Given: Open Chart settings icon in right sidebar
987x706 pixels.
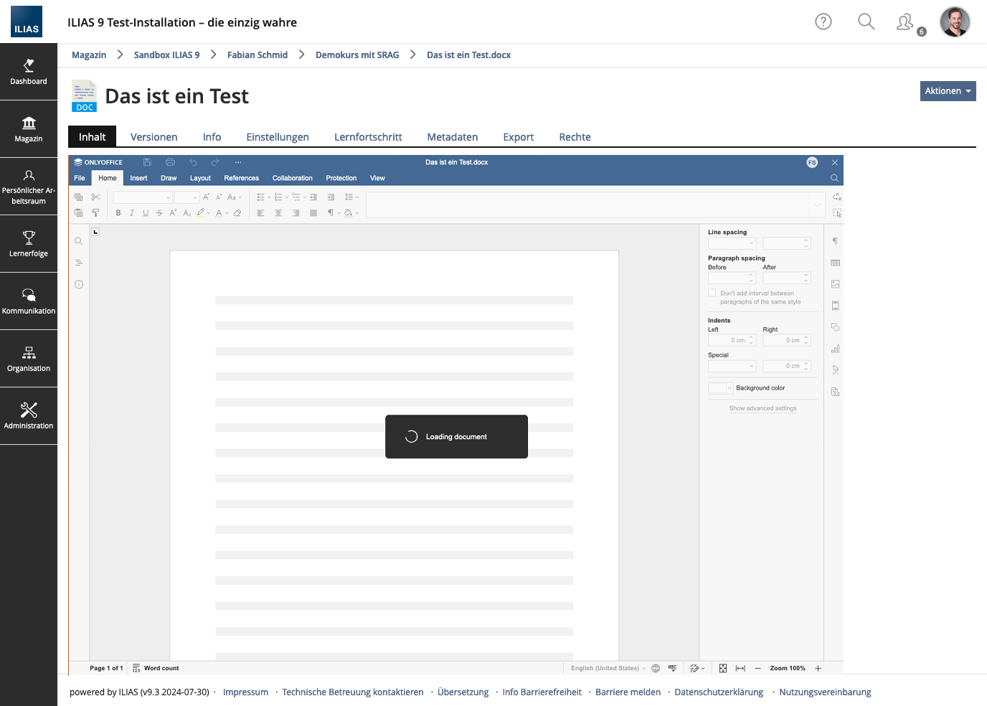Looking at the screenshot, I should (835, 349).
